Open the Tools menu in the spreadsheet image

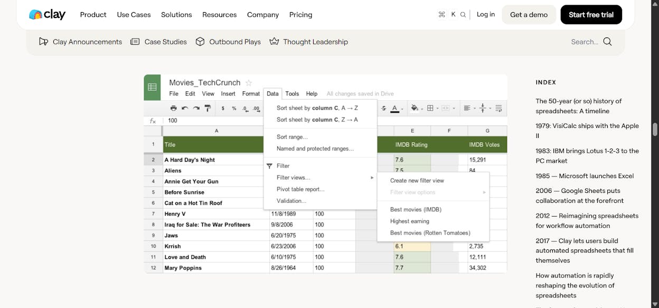pyautogui.click(x=292, y=94)
